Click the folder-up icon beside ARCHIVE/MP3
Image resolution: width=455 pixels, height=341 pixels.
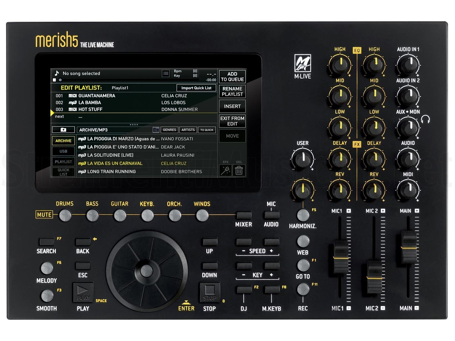coord(63,130)
